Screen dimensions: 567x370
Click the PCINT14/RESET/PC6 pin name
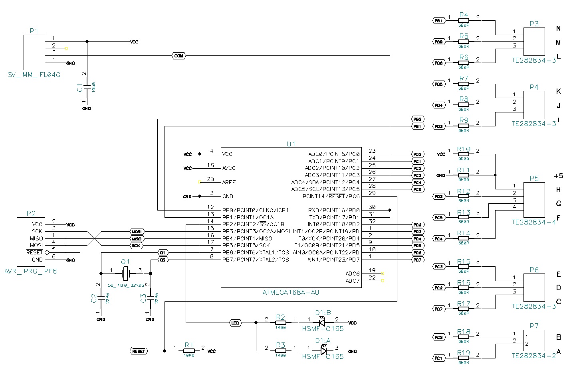pos(331,196)
